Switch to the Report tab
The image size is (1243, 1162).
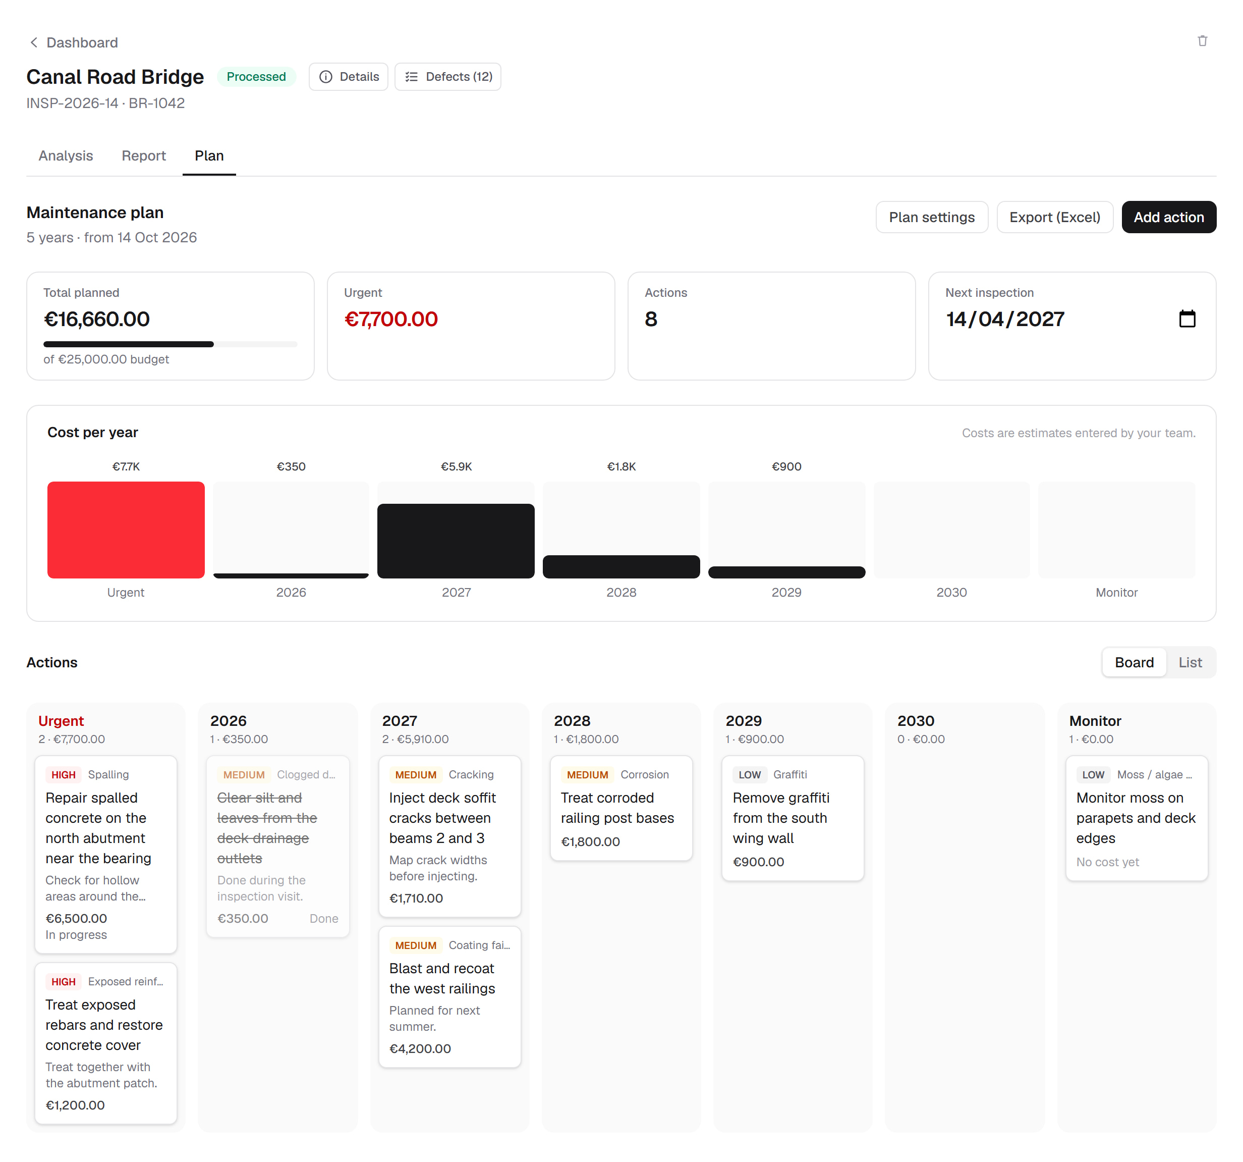(143, 155)
